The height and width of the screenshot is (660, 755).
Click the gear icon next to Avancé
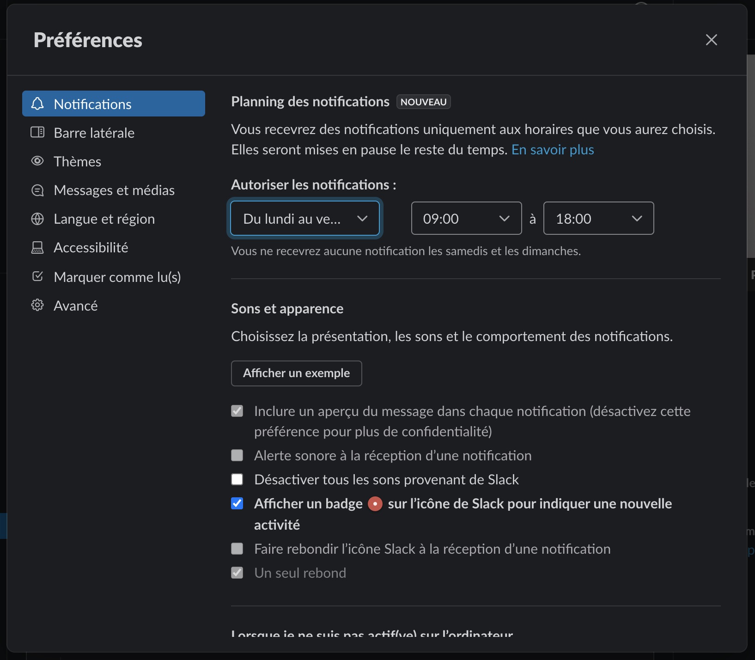click(37, 305)
